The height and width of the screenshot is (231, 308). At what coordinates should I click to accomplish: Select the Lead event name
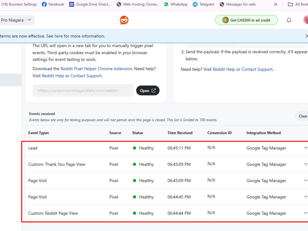tap(33, 148)
